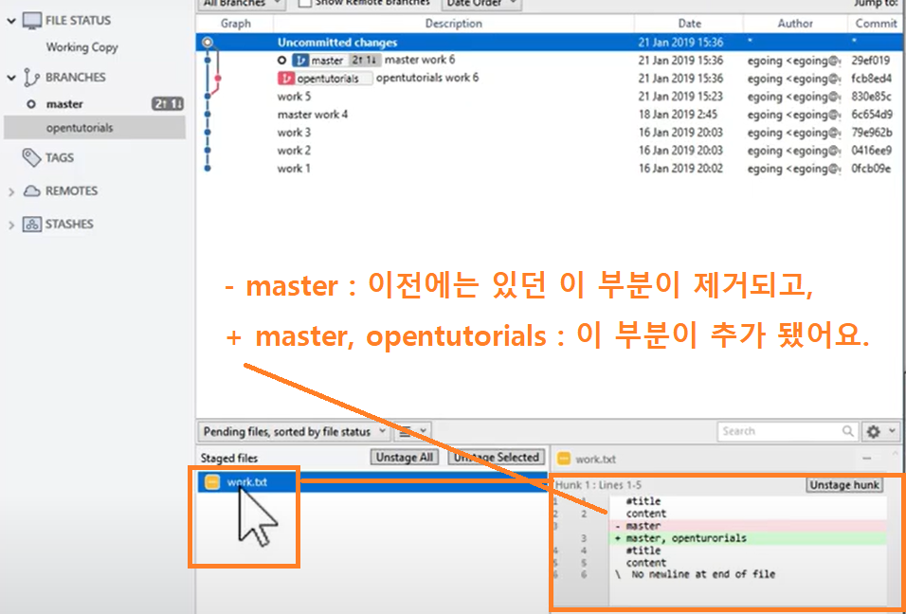Select the 'master work 6' commit
This screenshot has height=614, width=906.
pos(550,60)
